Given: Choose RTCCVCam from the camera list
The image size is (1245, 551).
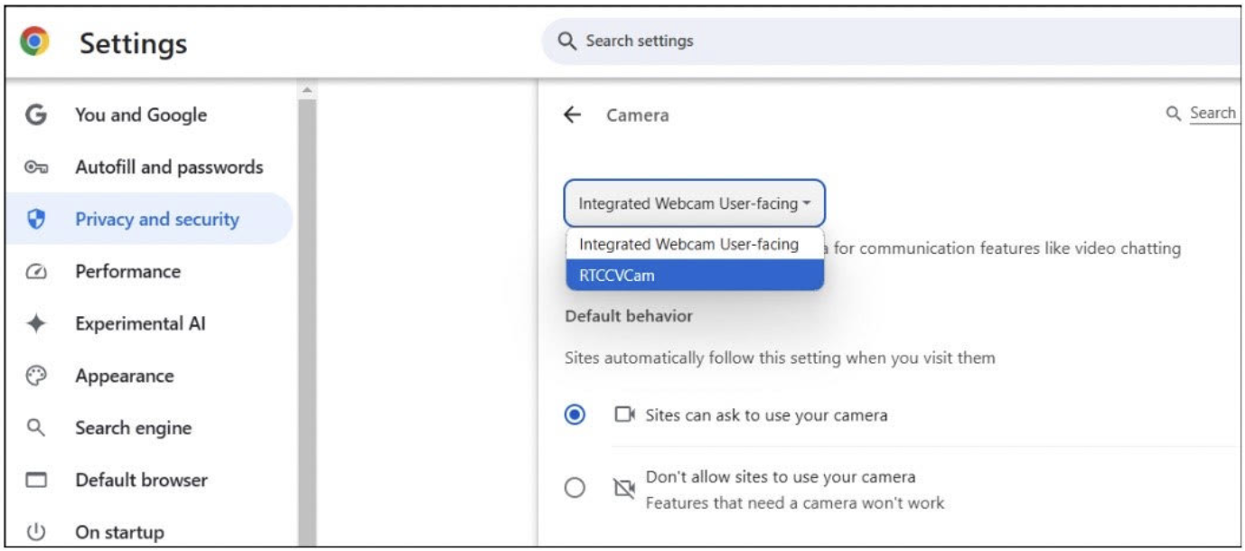Looking at the screenshot, I should pos(694,275).
